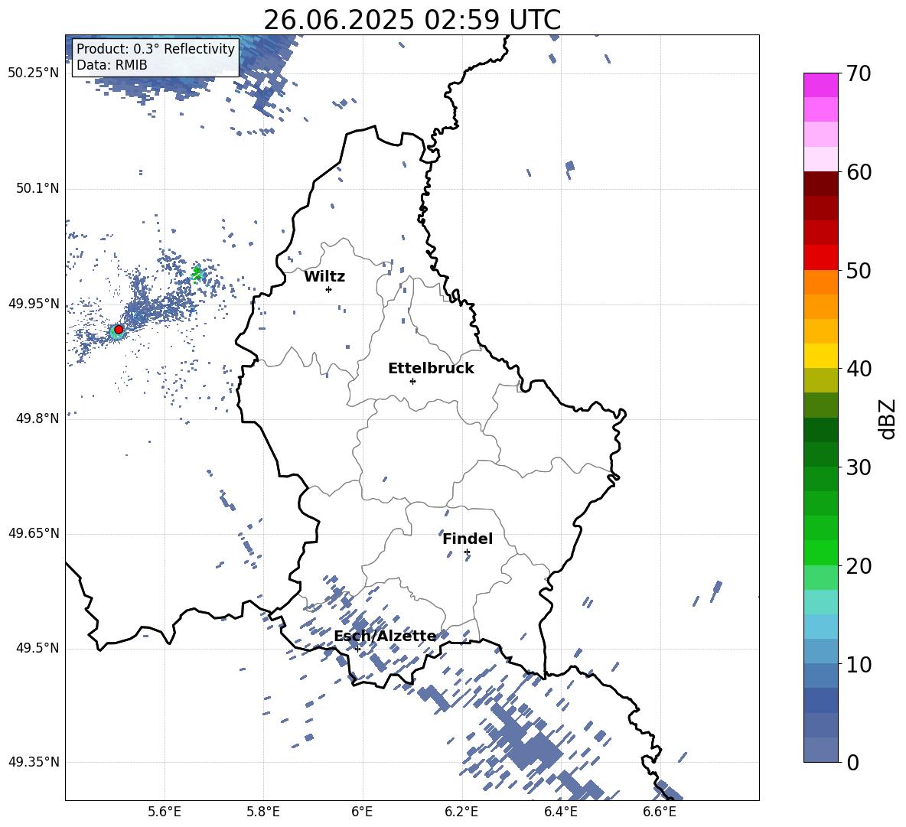Click the 'Ettelbruck' city label
The image size is (906, 827).
(x=431, y=369)
